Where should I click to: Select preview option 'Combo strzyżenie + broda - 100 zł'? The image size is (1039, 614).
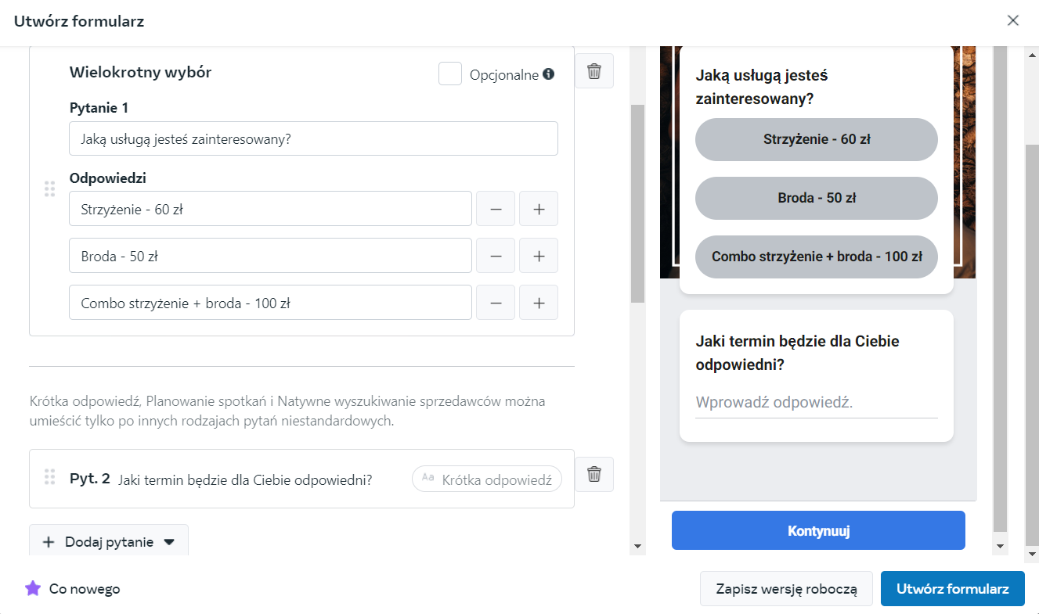(817, 257)
